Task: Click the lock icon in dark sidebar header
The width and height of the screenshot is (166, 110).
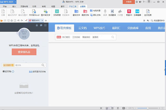Action: (37, 25)
